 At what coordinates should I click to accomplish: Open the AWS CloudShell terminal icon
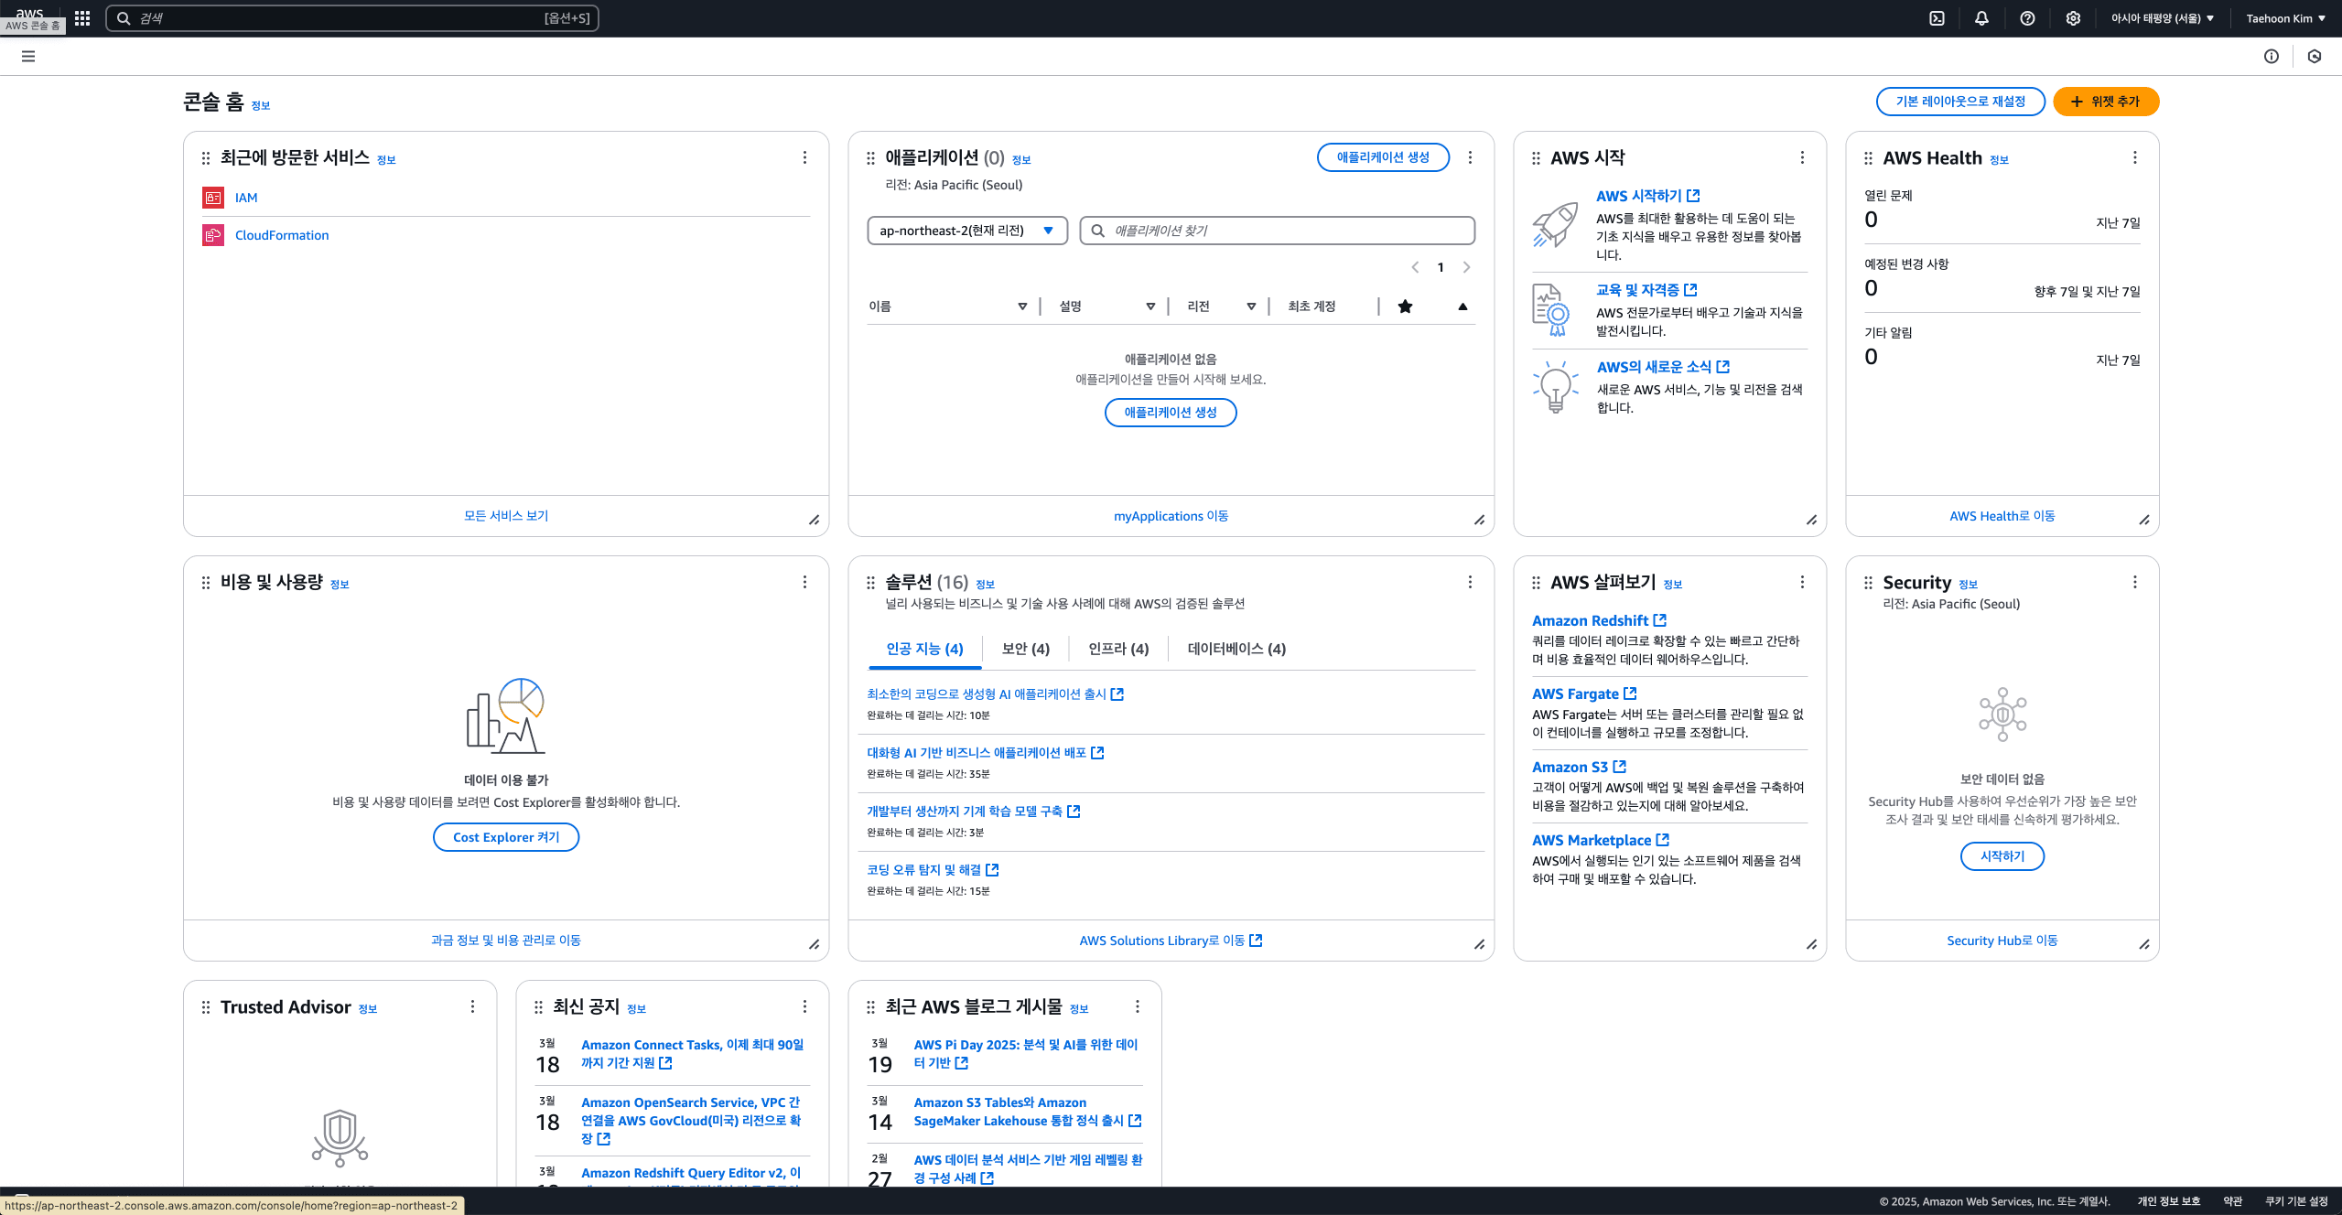[x=1937, y=18]
